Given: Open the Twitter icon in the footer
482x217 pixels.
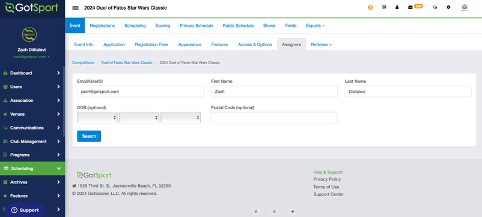Looking at the screenshot, I should coord(293,212).
